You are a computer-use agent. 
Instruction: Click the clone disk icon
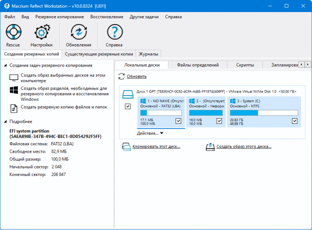pyautogui.click(x=126, y=146)
